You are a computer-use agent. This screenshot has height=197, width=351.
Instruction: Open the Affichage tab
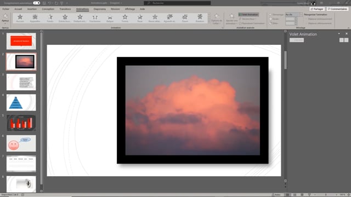pos(130,9)
